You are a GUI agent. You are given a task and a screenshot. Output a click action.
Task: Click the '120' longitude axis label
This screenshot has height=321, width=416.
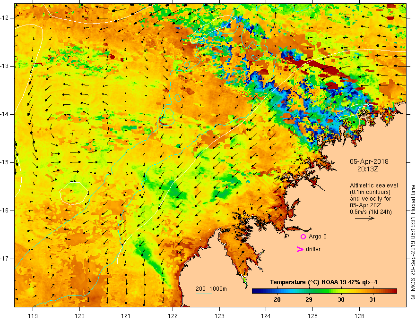[x=79, y=316]
